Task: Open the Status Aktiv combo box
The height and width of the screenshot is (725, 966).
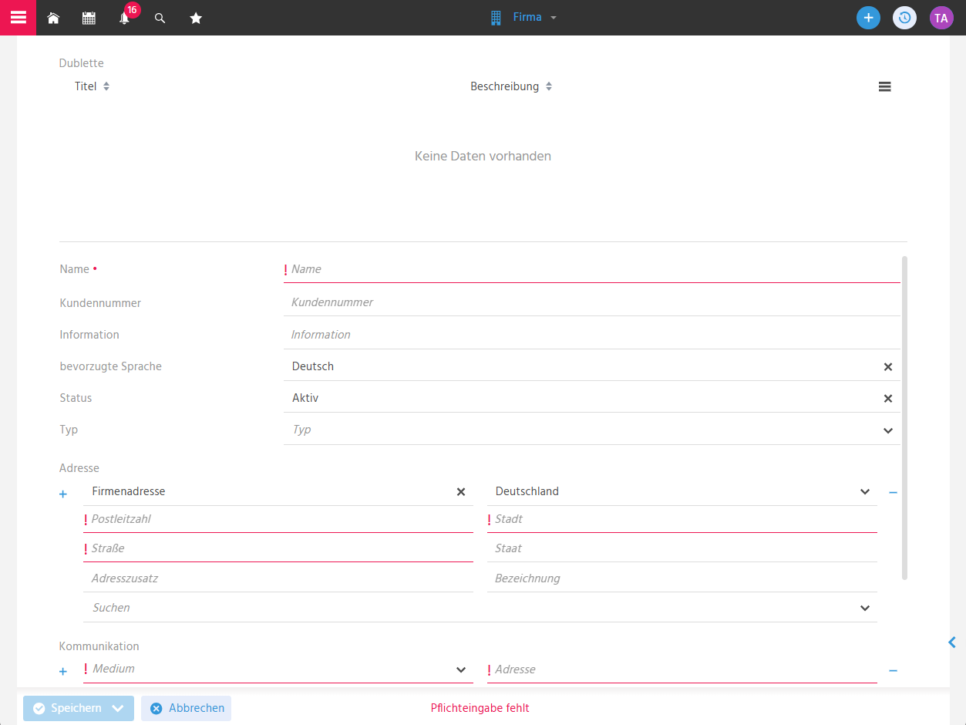Action: (x=592, y=398)
